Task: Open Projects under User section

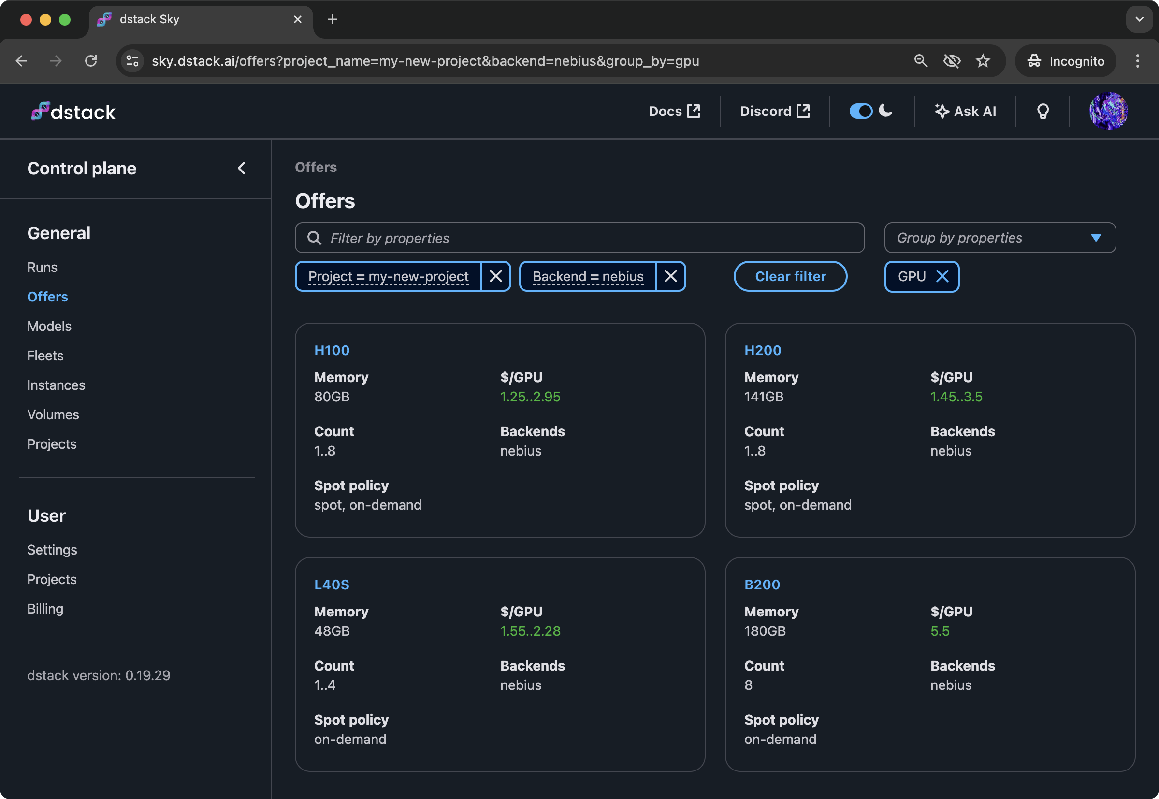Action: (52, 580)
